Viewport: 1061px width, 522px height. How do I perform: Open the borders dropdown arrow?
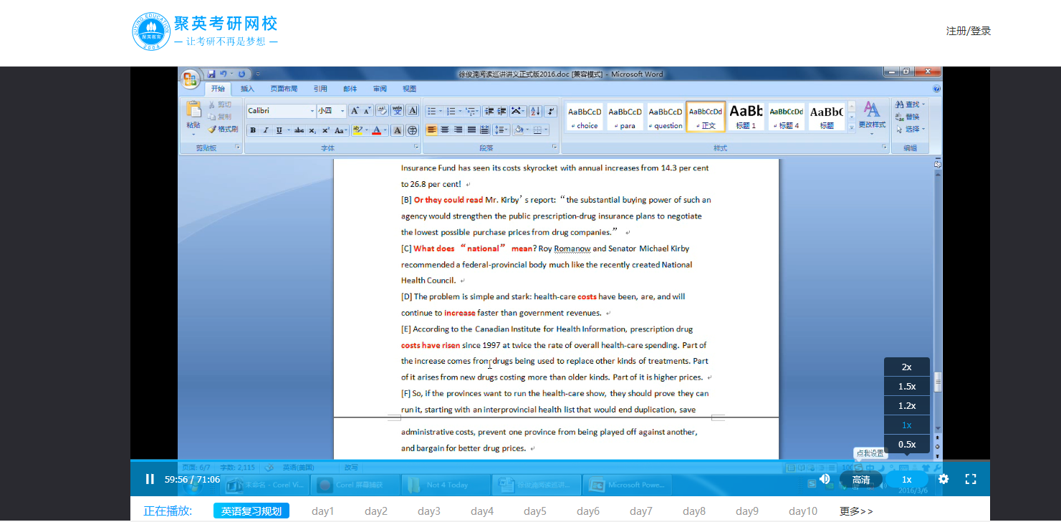[x=547, y=130]
